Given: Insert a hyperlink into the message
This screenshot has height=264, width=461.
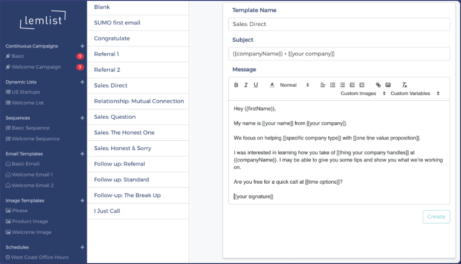Looking at the screenshot, I should point(378,85).
